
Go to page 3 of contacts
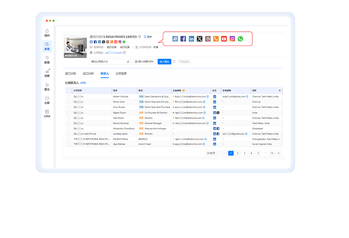[x=245, y=153]
